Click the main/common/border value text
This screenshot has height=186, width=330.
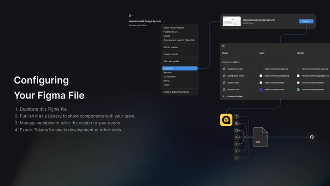tap(274, 83)
